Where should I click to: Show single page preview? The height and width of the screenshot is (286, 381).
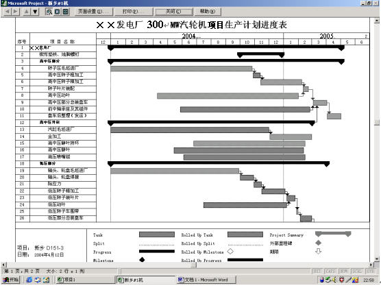57,12
